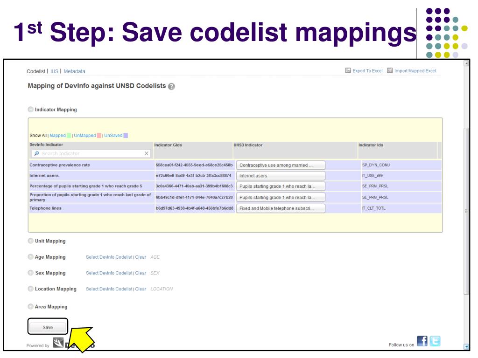Expand the Unit Mapping section
Screen dimensions: 478x358
coord(30,241)
